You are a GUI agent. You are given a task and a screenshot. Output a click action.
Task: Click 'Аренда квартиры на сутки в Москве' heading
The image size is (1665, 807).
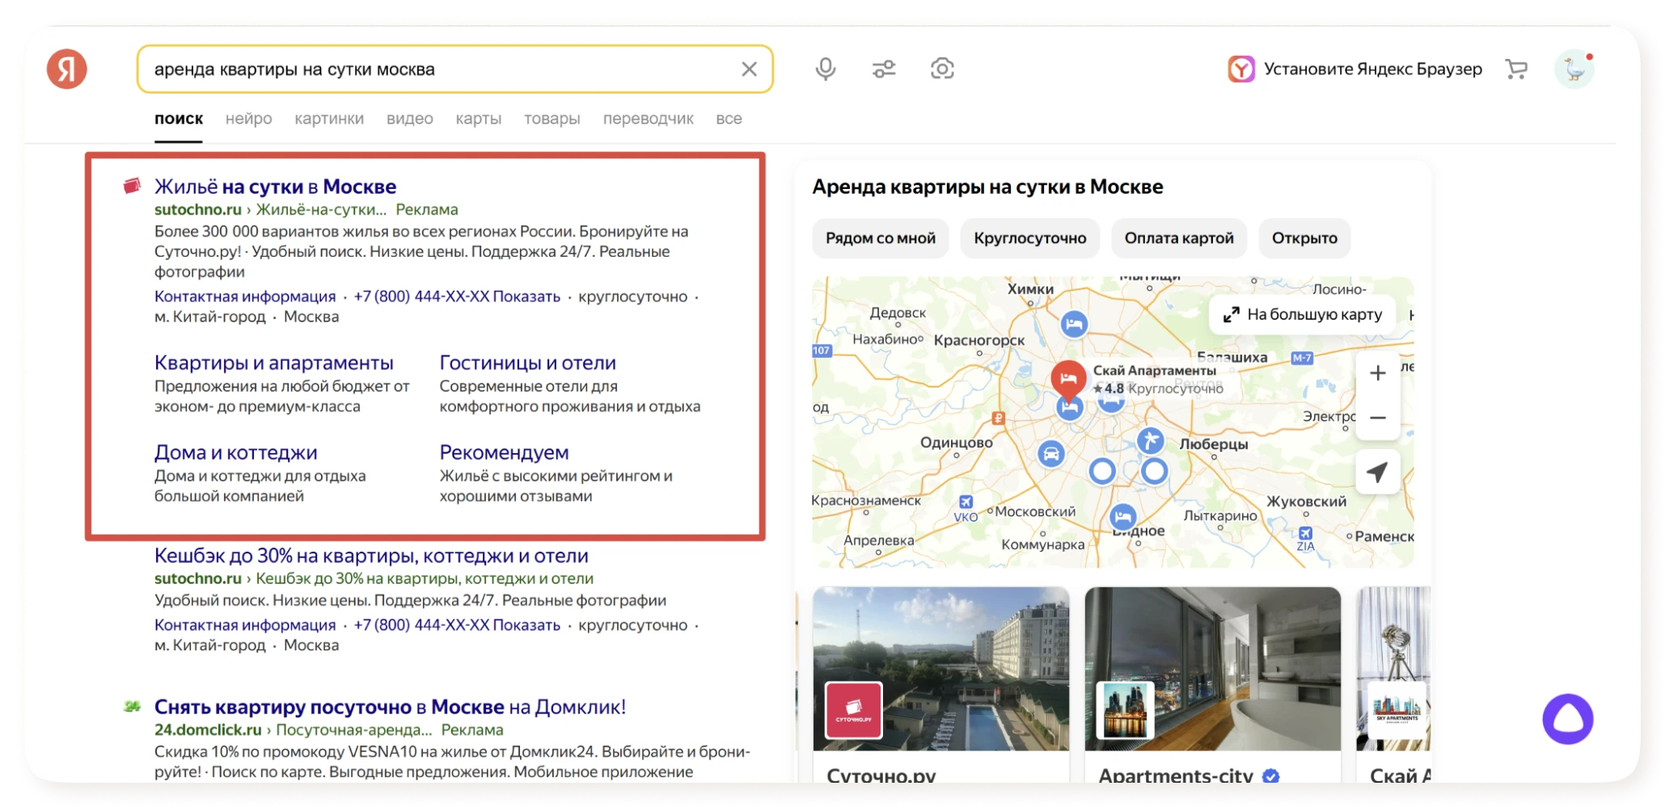pyautogui.click(x=987, y=187)
